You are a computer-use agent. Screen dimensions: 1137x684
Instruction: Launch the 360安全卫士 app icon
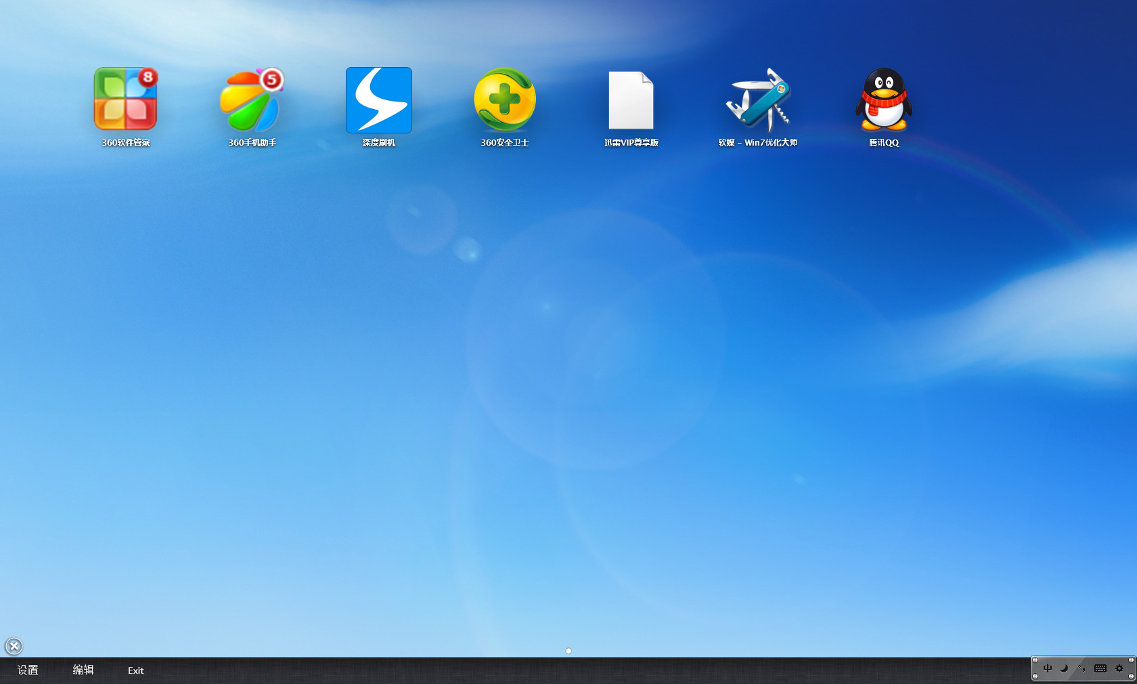[505, 100]
